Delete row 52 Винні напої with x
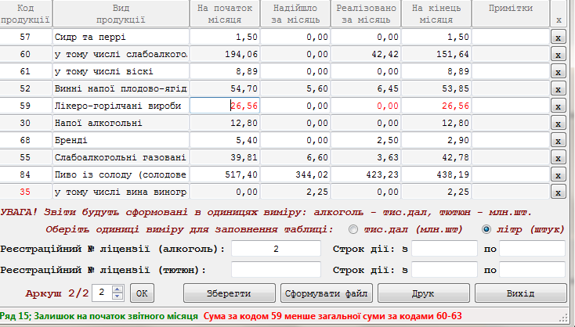 pos(558,89)
